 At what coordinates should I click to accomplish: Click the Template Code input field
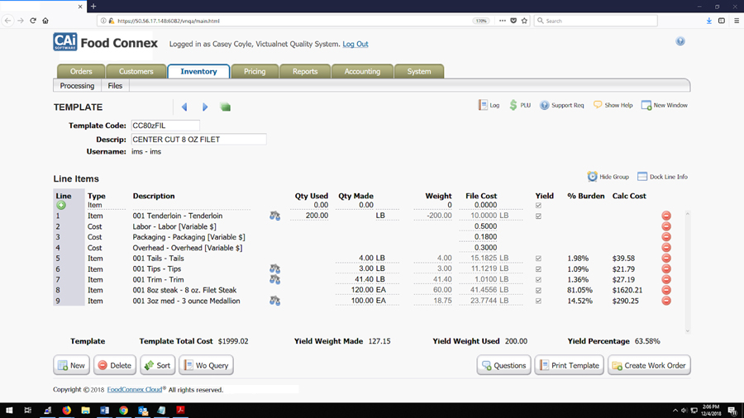point(165,126)
